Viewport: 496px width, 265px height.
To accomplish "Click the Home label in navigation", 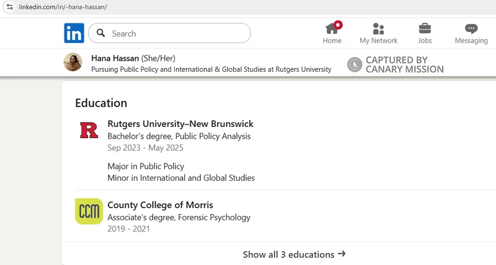I will 332,40.
